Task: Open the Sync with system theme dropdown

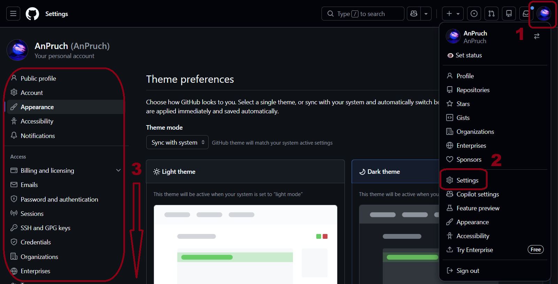Action: click(x=177, y=142)
